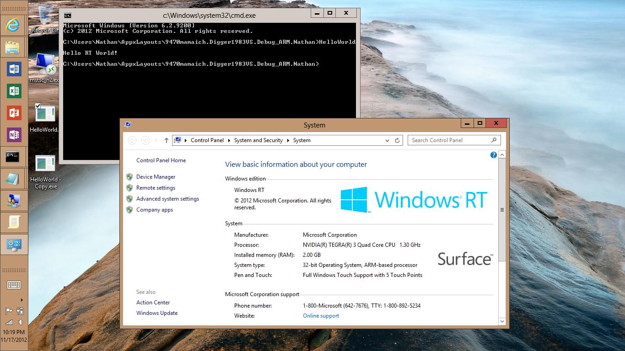Switch to Command Prompt taskbar button

point(14,157)
